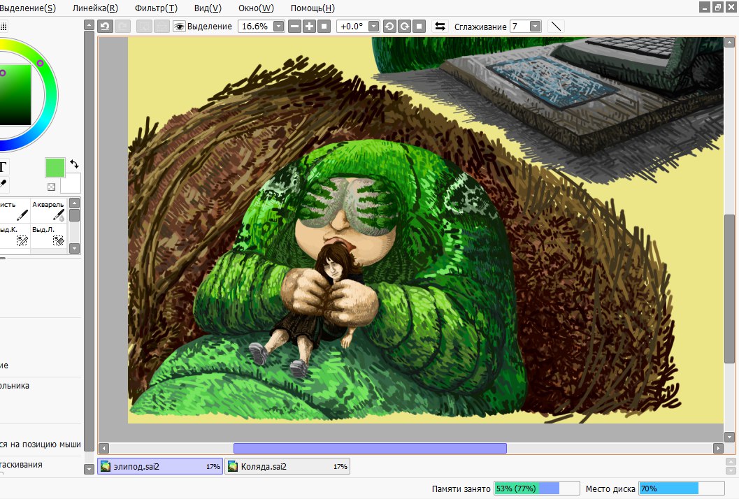
Task: Pick the Eyedropper tool
Action: 3,185
